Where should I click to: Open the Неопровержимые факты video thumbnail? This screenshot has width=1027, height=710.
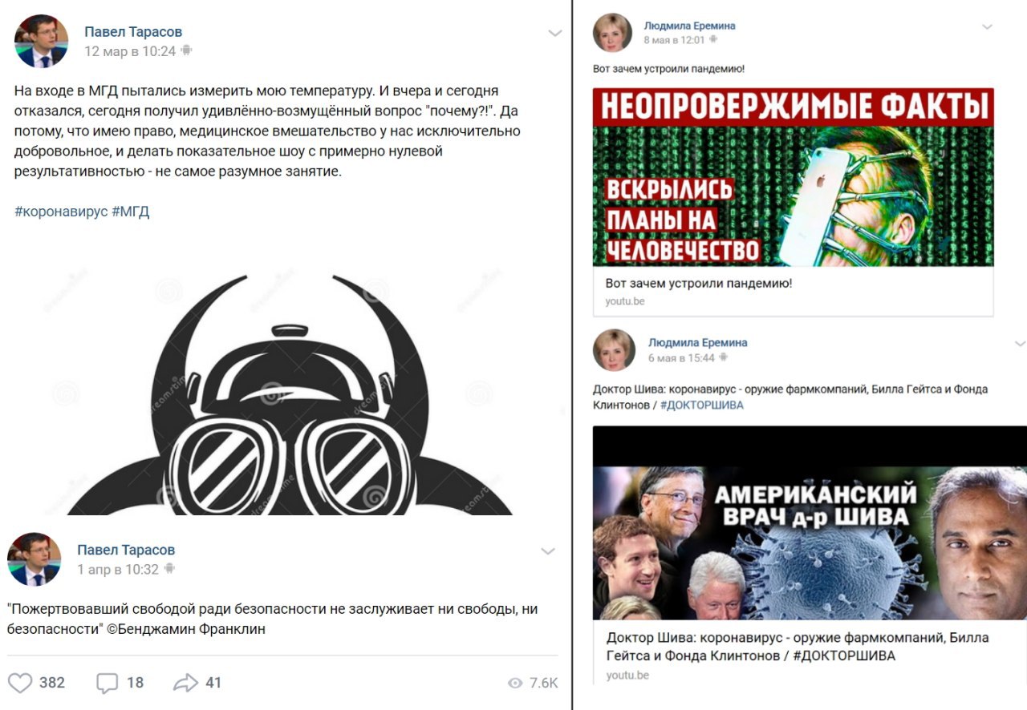click(793, 177)
